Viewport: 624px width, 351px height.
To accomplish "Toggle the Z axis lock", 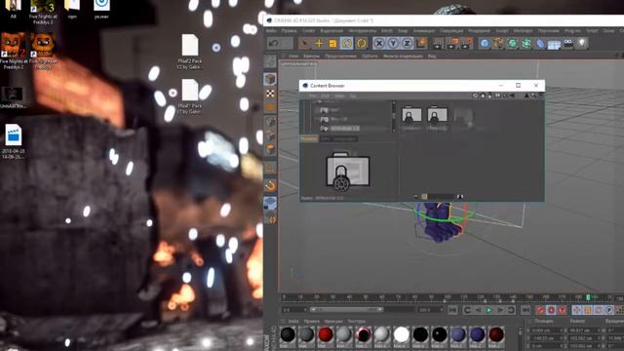I will (x=407, y=43).
